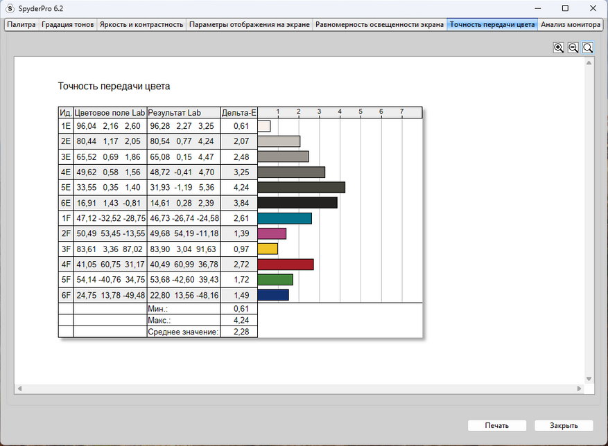The image size is (608, 446).
Task: Click the 6F row identifier
Action: pos(66,295)
